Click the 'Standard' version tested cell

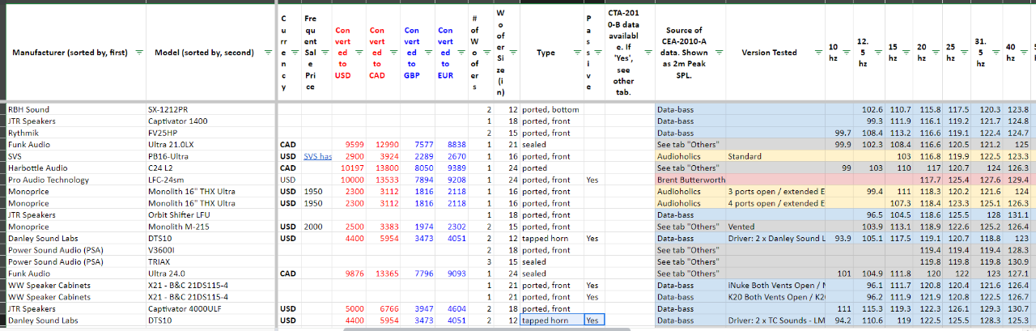pyautogui.click(x=774, y=156)
